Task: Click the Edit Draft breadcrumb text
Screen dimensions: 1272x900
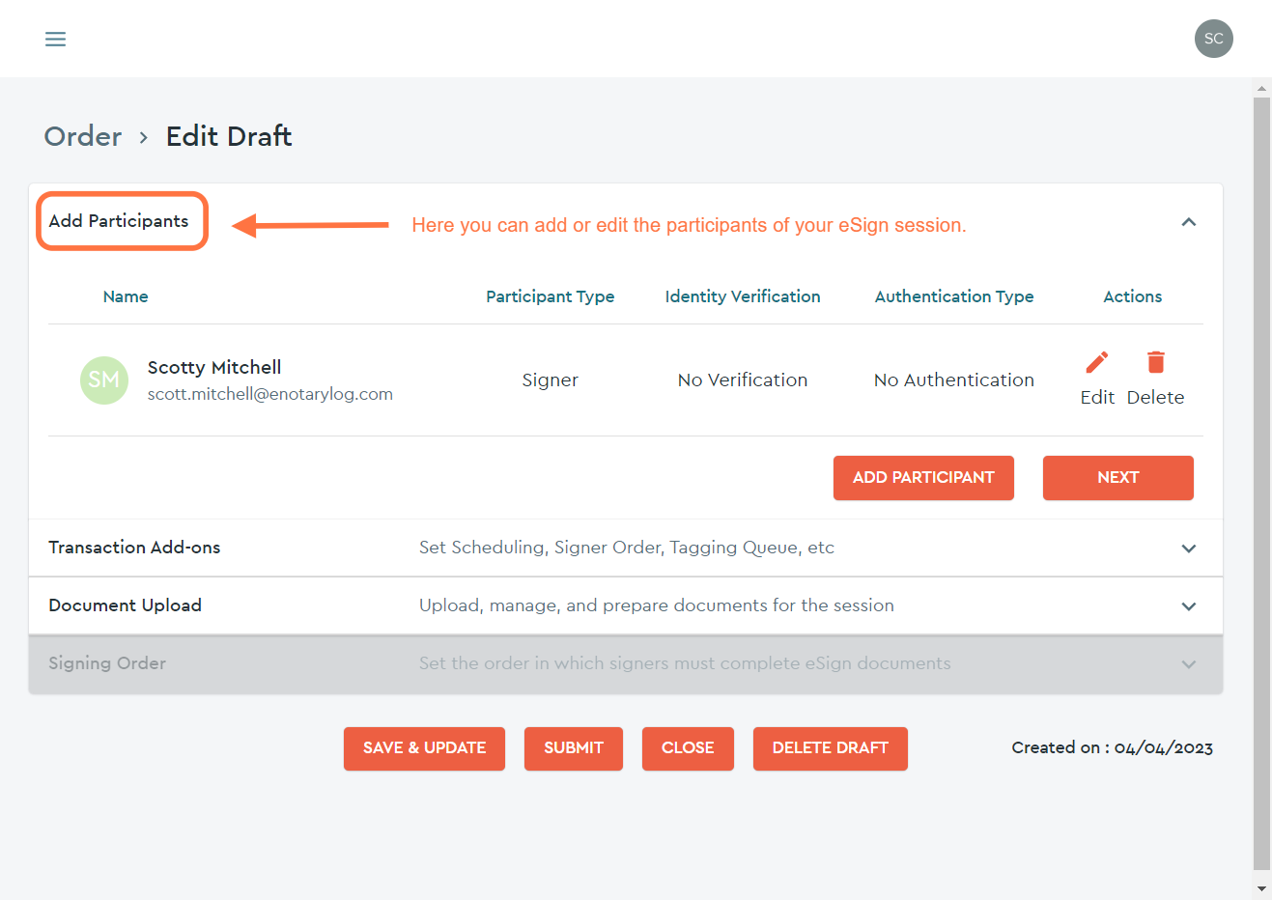Action: [229, 136]
